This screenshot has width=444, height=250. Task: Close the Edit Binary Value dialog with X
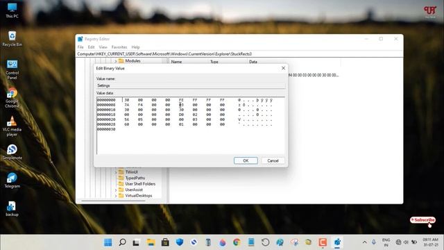pyautogui.click(x=283, y=68)
